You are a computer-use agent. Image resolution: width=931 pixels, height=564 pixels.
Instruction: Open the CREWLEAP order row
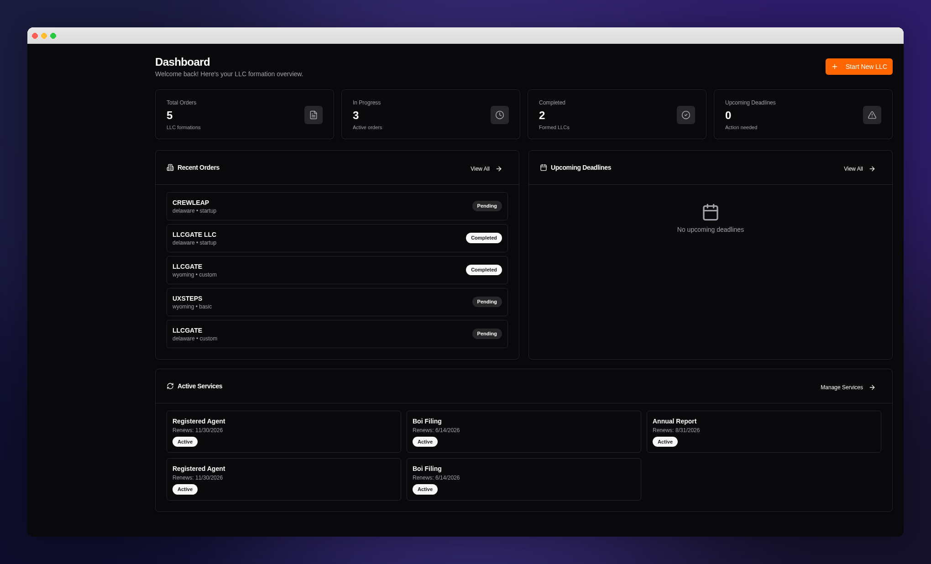click(x=337, y=206)
